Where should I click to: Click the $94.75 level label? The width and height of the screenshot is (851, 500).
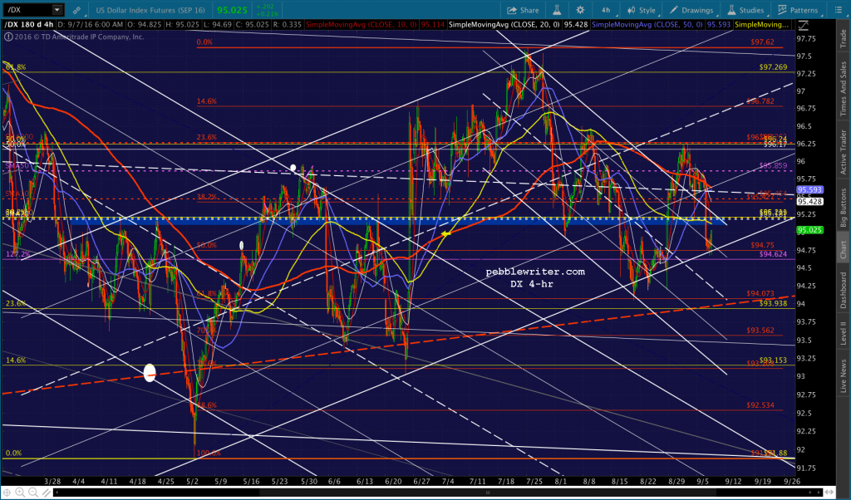[x=763, y=245]
